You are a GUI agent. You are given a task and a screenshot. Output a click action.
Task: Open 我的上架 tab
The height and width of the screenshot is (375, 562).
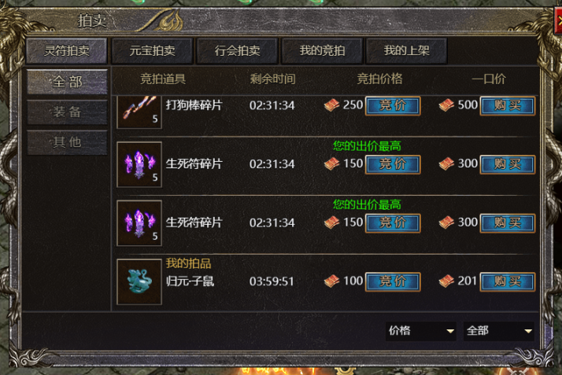pyautogui.click(x=406, y=51)
